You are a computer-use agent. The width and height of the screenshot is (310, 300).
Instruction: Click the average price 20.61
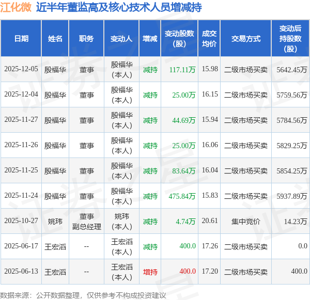click(x=210, y=221)
